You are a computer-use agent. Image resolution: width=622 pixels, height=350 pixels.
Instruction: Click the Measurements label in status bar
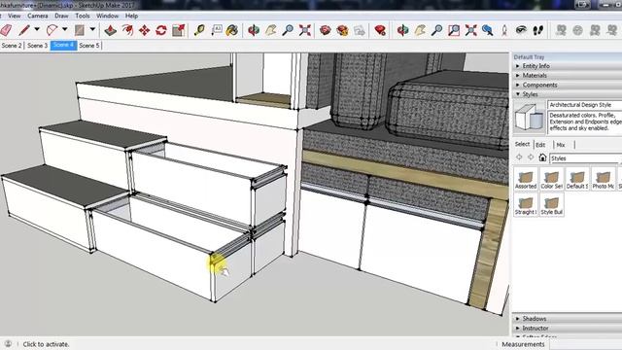pyautogui.click(x=523, y=344)
